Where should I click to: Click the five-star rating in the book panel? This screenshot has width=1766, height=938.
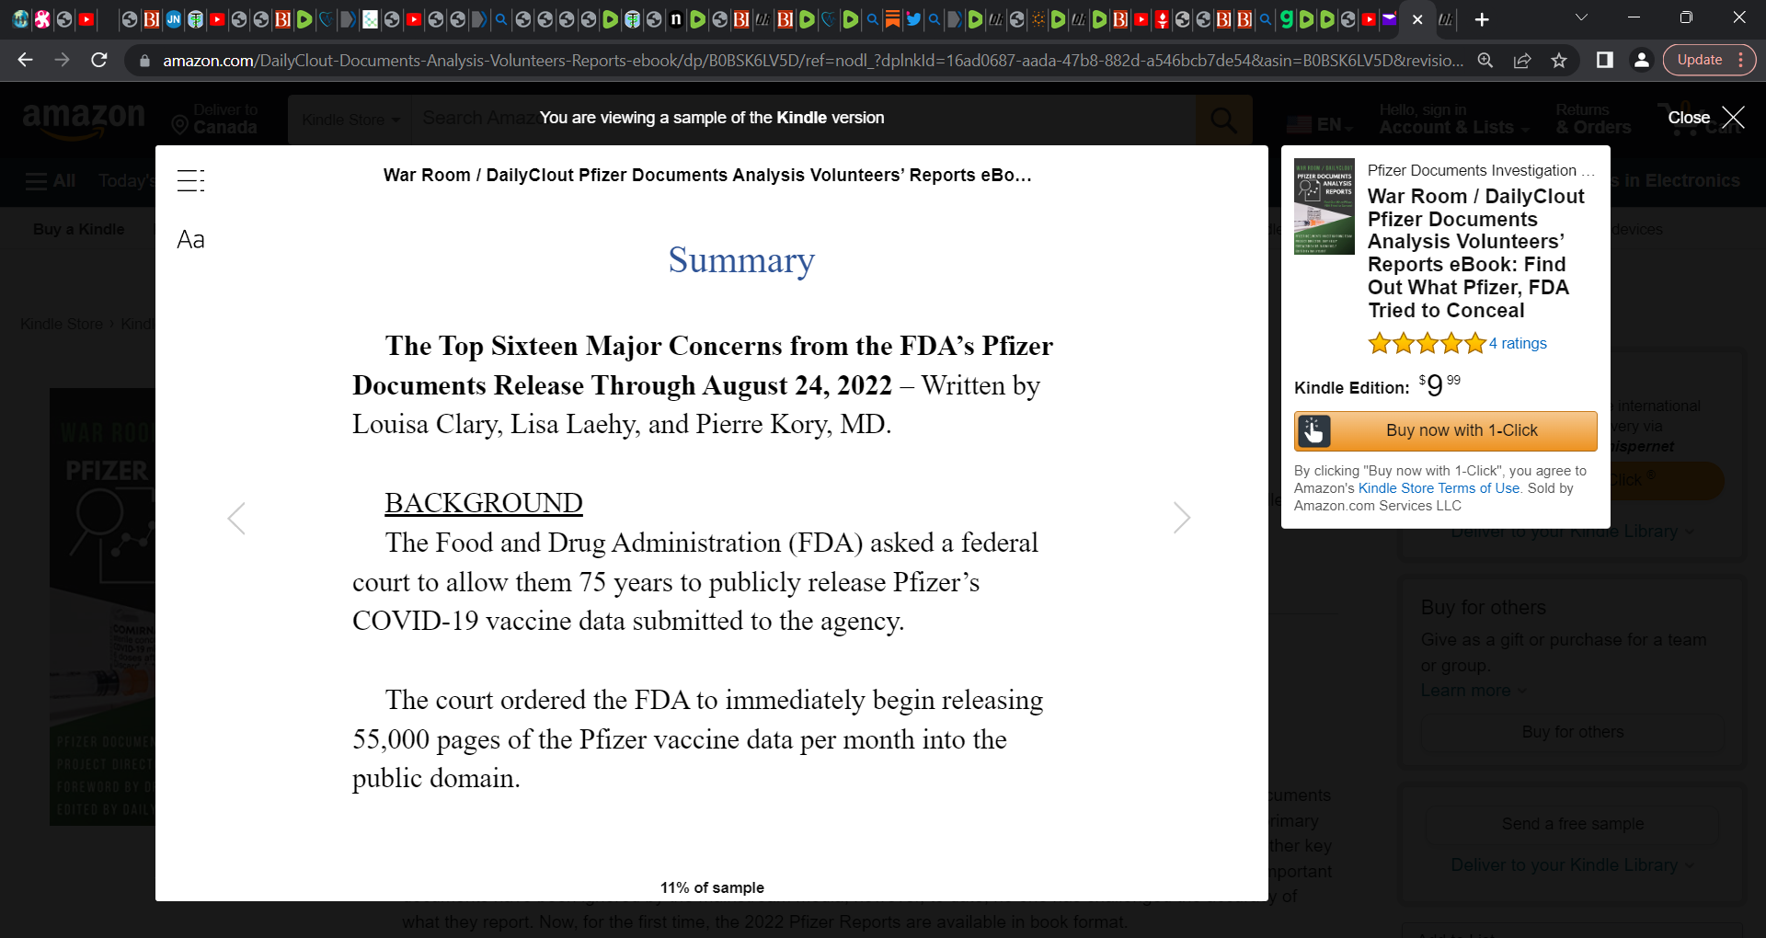pos(1427,344)
